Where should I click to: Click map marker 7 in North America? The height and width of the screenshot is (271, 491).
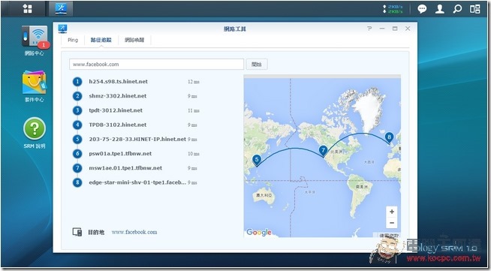point(323,151)
